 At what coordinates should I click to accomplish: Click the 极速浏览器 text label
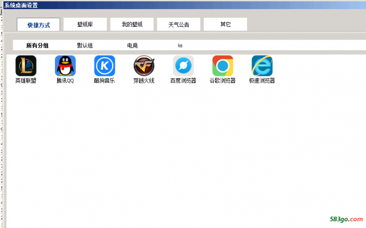pyautogui.click(x=262, y=81)
